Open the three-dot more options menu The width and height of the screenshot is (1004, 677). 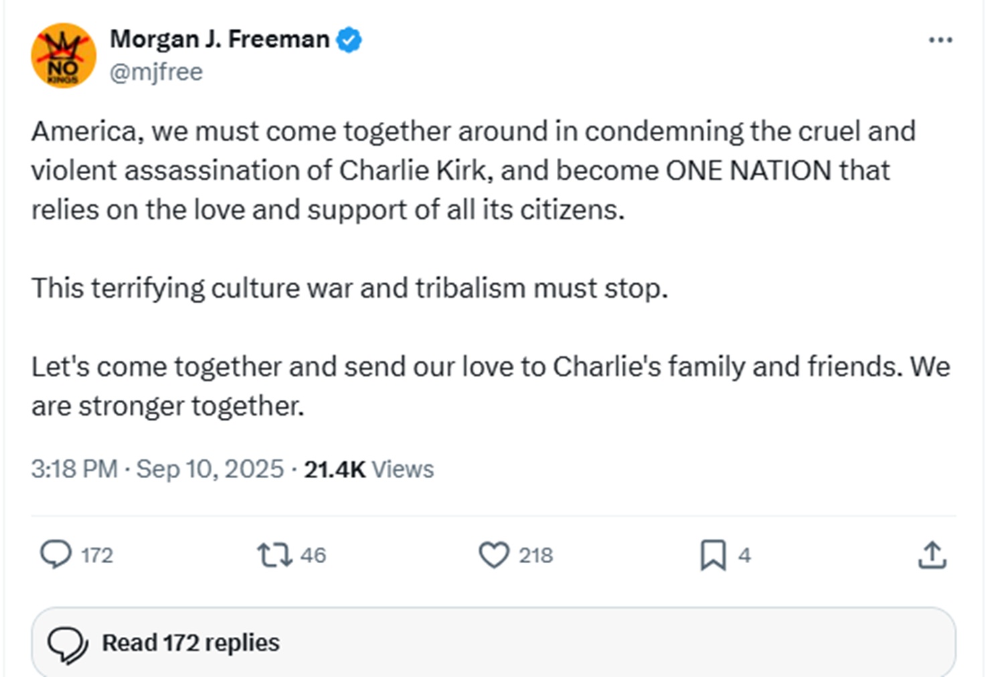click(x=940, y=40)
